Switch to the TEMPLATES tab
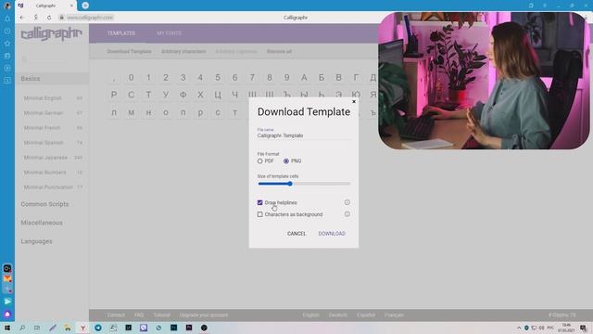 tap(121, 33)
